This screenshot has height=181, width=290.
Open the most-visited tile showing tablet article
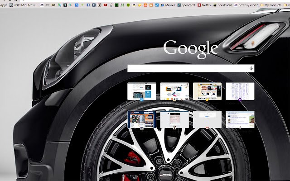pos(142,91)
